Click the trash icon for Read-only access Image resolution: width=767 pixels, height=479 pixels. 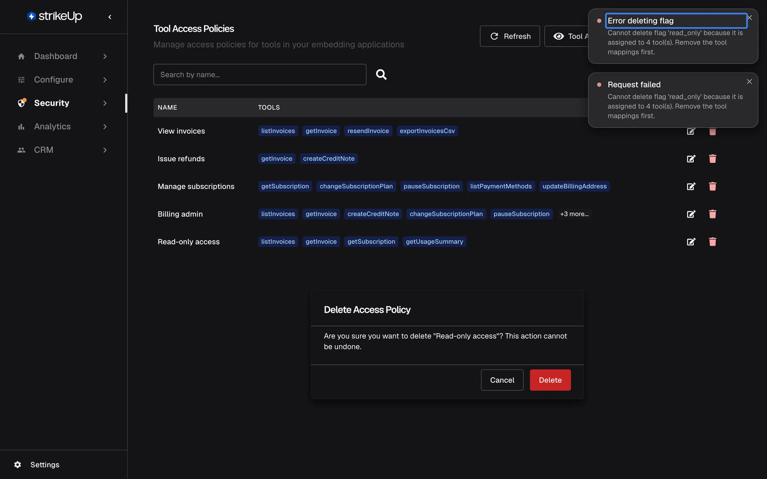tap(712, 242)
